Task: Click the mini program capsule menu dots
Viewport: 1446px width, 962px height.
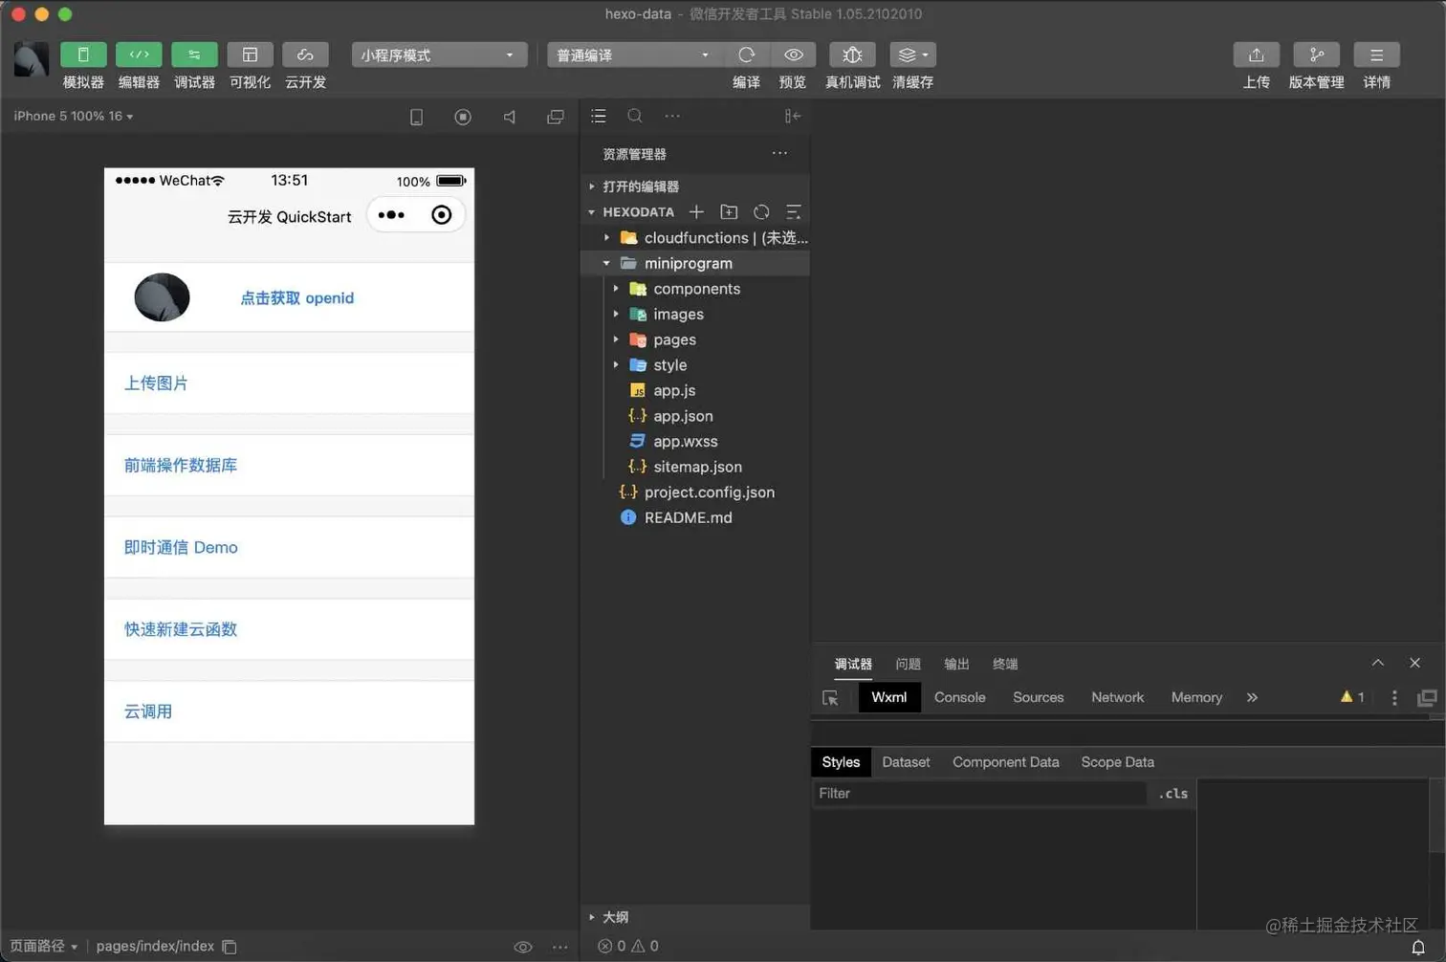Action: click(391, 215)
